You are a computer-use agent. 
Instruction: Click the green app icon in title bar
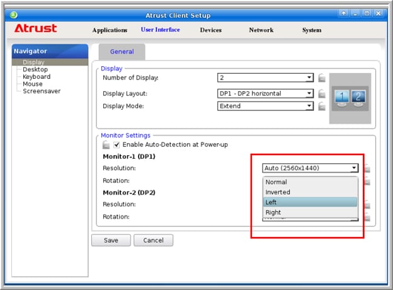13,15
